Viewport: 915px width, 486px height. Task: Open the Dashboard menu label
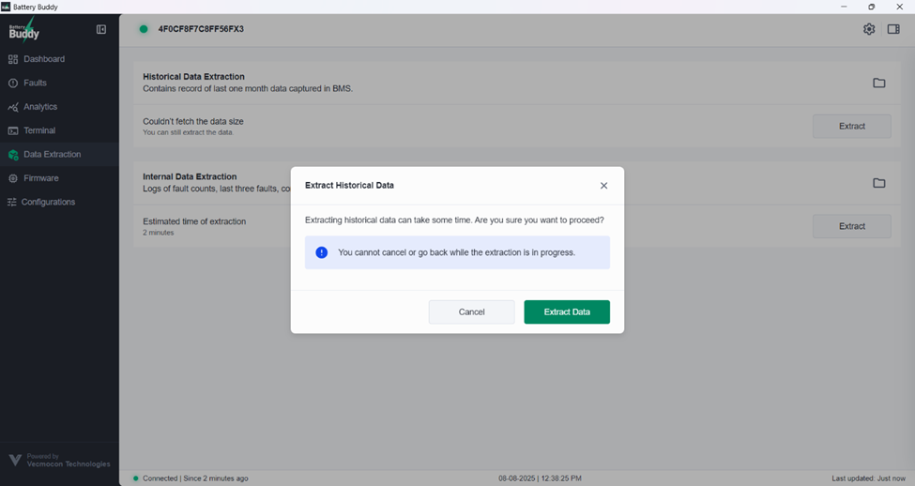[x=44, y=59]
